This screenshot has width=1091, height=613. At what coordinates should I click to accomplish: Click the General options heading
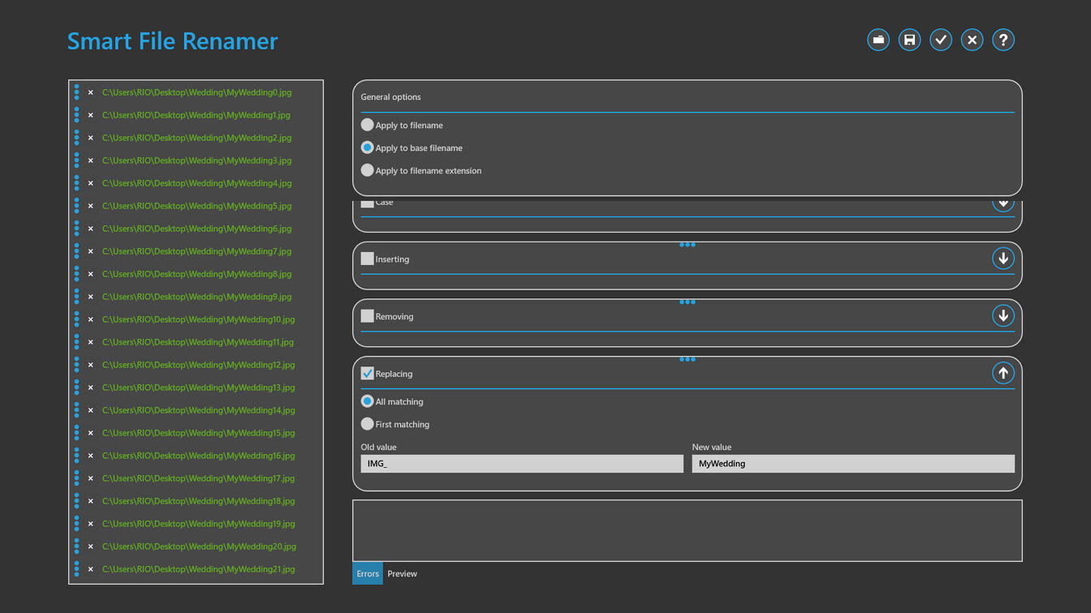tap(390, 96)
